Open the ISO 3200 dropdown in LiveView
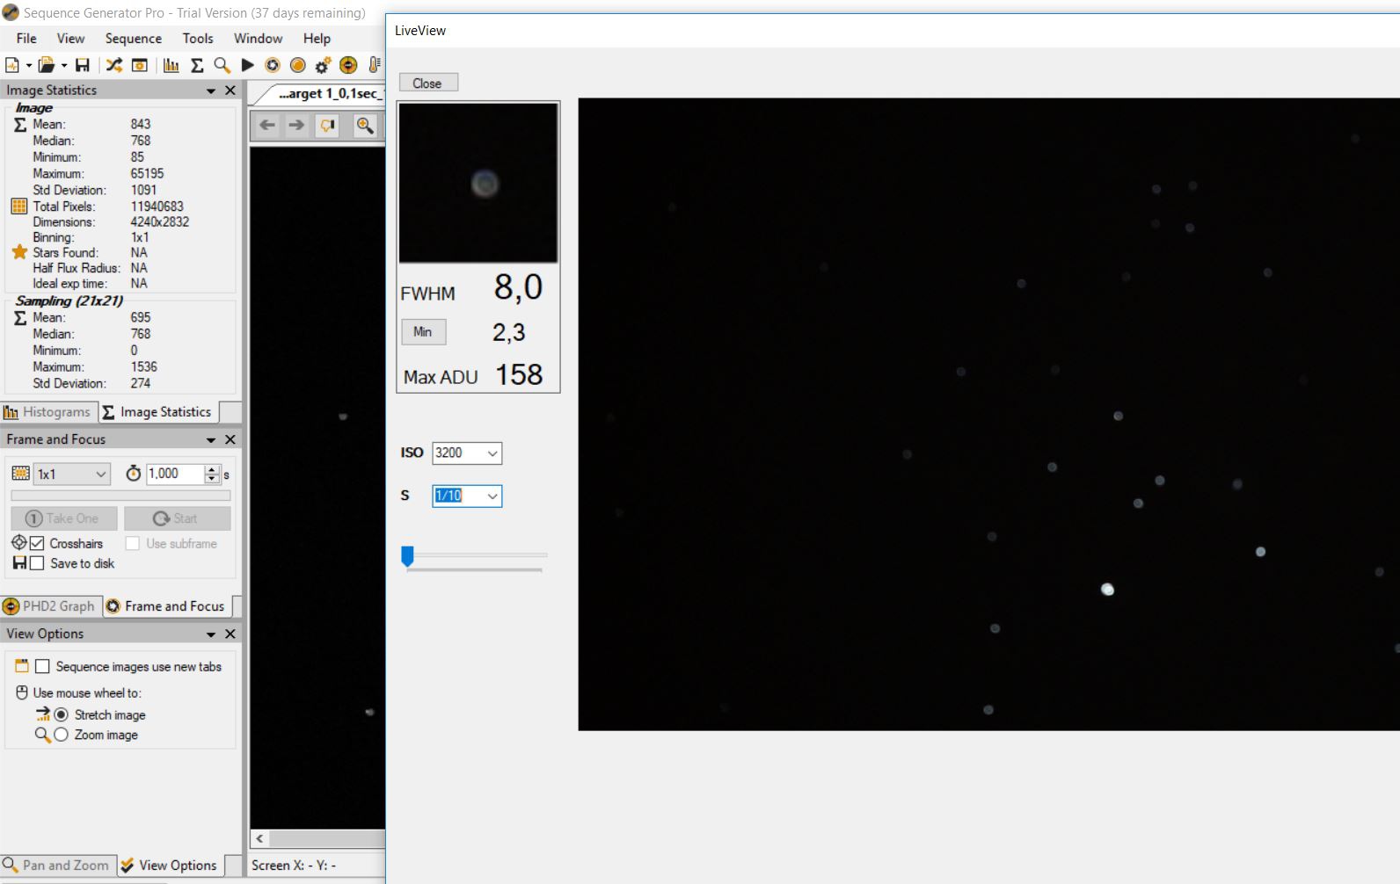Screen dimensions: 1400x884 pos(467,453)
